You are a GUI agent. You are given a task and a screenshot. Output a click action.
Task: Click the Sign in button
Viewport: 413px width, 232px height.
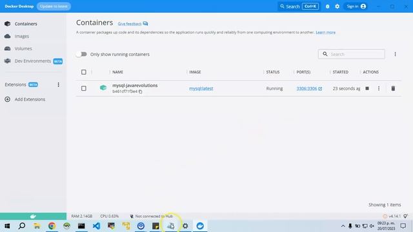tap(356, 6)
